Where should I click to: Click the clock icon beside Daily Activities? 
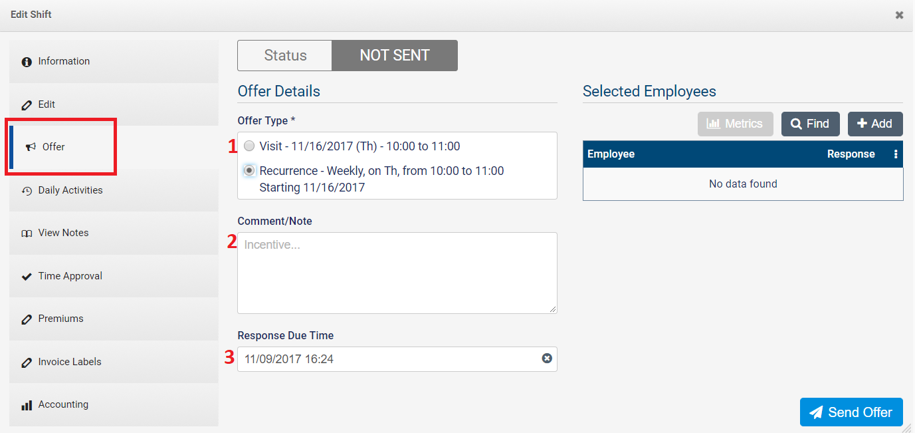(27, 191)
